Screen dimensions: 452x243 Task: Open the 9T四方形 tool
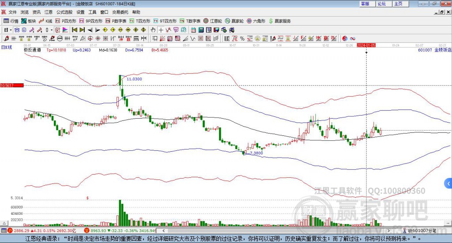click(165, 21)
